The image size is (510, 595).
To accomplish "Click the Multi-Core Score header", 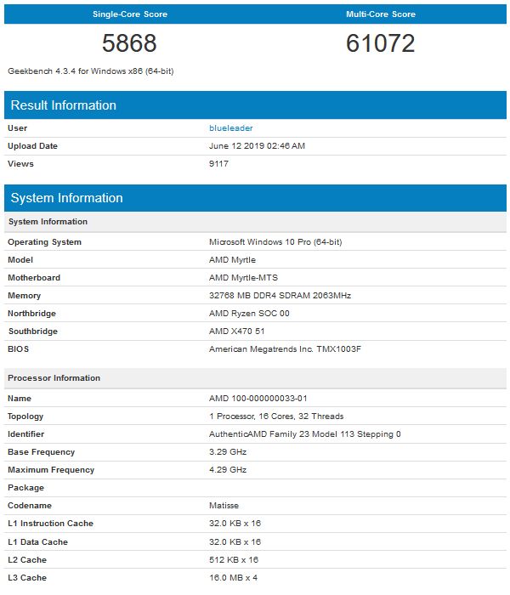I will [381, 14].
